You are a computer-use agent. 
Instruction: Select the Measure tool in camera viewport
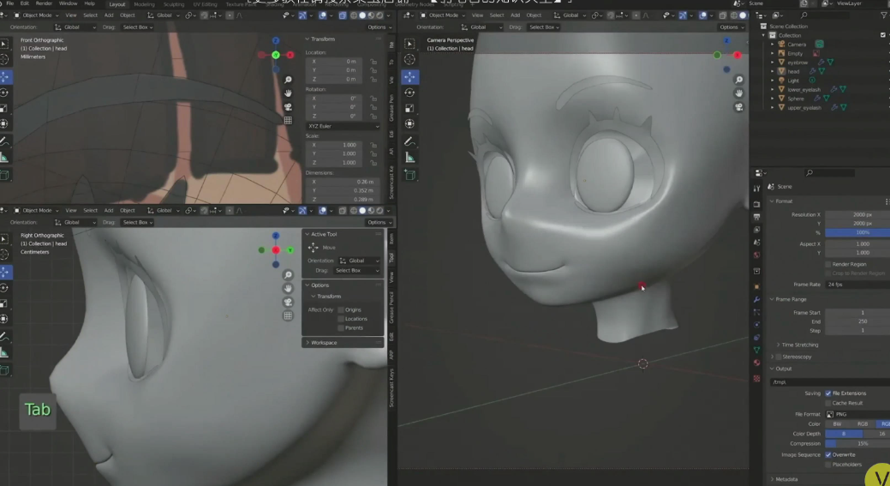[x=409, y=157]
